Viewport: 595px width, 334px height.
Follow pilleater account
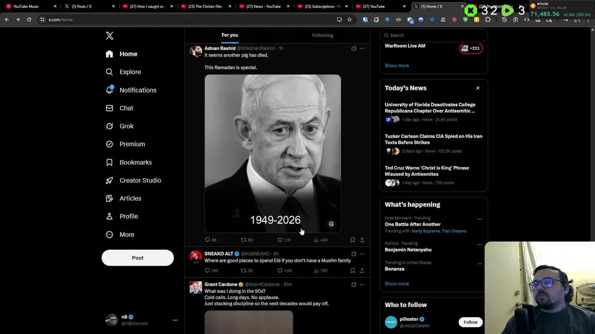click(x=470, y=322)
